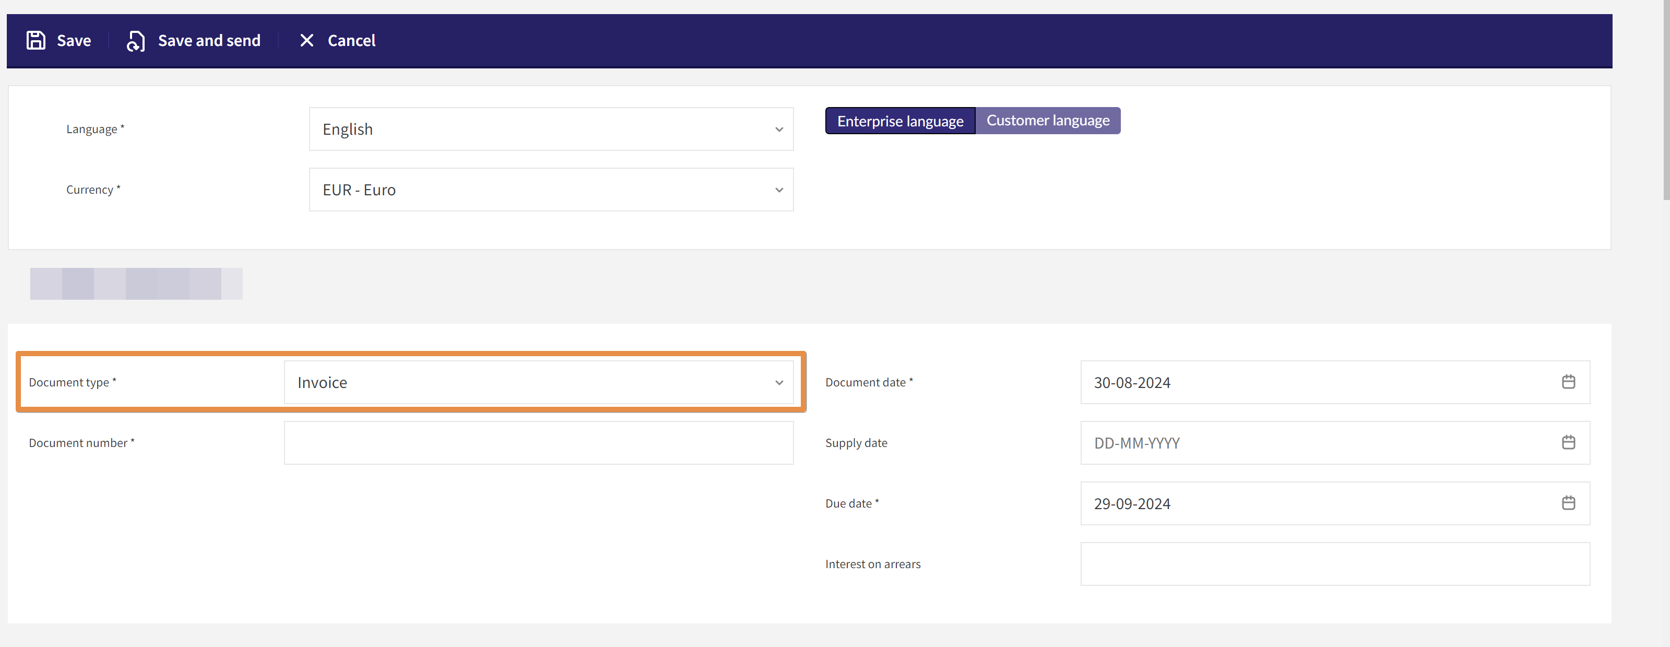The width and height of the screenshot is (1670, 647).
Task: Focus the Interest on arrears field
Action: [1335, 563]
